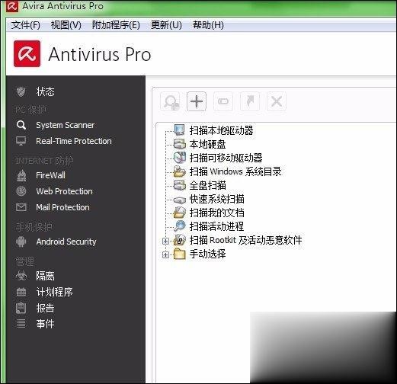The width and height of the screenshot is (397, 384).
Task: Select 全盘扫描 scan profile
Action: (207, 185)
